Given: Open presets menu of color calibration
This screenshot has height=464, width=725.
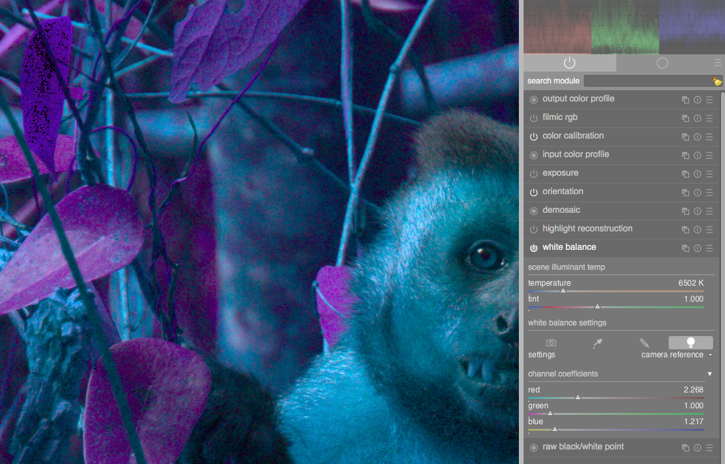Looking at the screenshot, I should click(x=709, y=137).
